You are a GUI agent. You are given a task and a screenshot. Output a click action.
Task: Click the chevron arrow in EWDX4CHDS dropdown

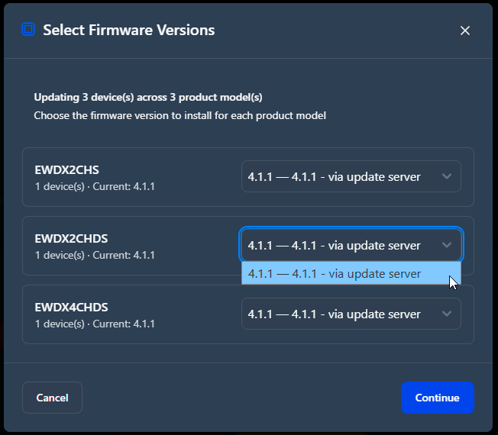tap(447, 314)
